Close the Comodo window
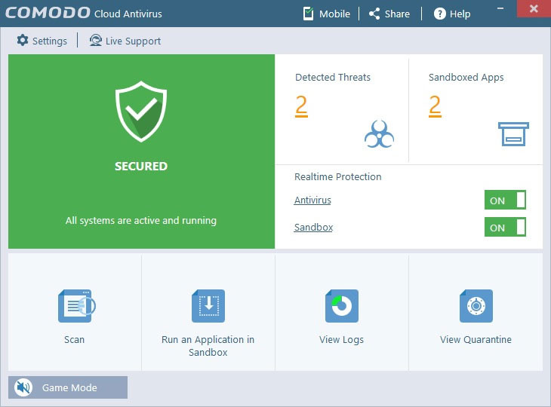551x407 pixels. [534, 8]
